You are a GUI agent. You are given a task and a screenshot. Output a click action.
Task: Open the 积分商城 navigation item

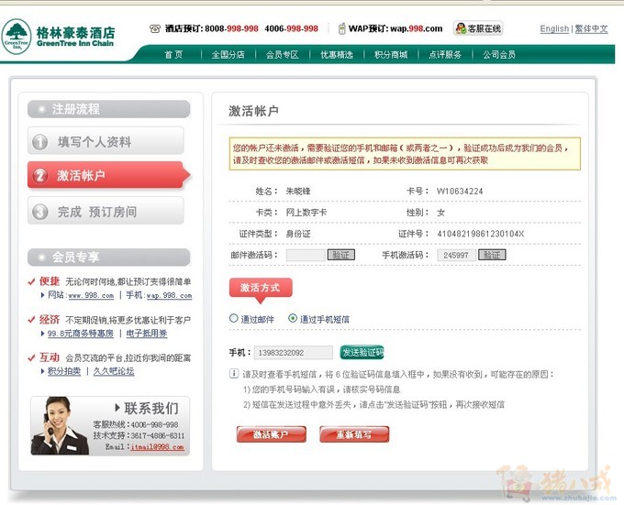(x=391, y=54)
